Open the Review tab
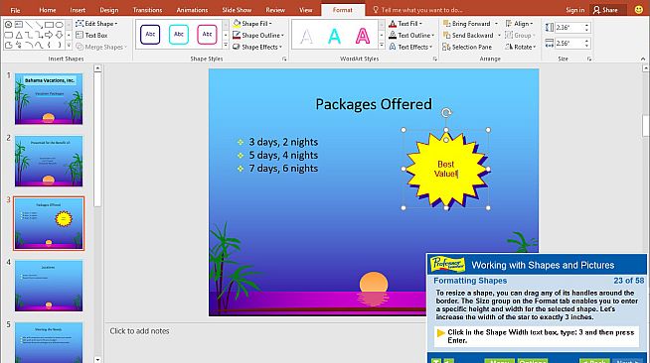Image resolution: width=650 pixels, height=363 pixels. [275, 10]
